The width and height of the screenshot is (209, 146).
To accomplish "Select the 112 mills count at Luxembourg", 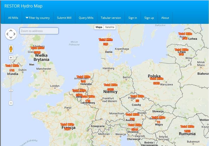I will pyautogui.click(x=88, y=101).
